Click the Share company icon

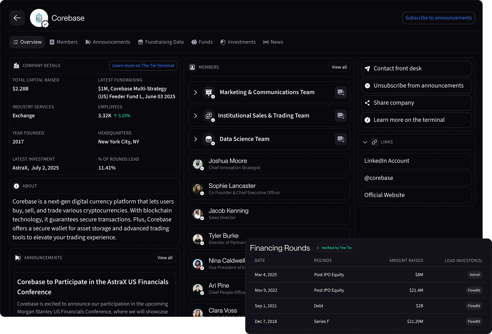367,103
